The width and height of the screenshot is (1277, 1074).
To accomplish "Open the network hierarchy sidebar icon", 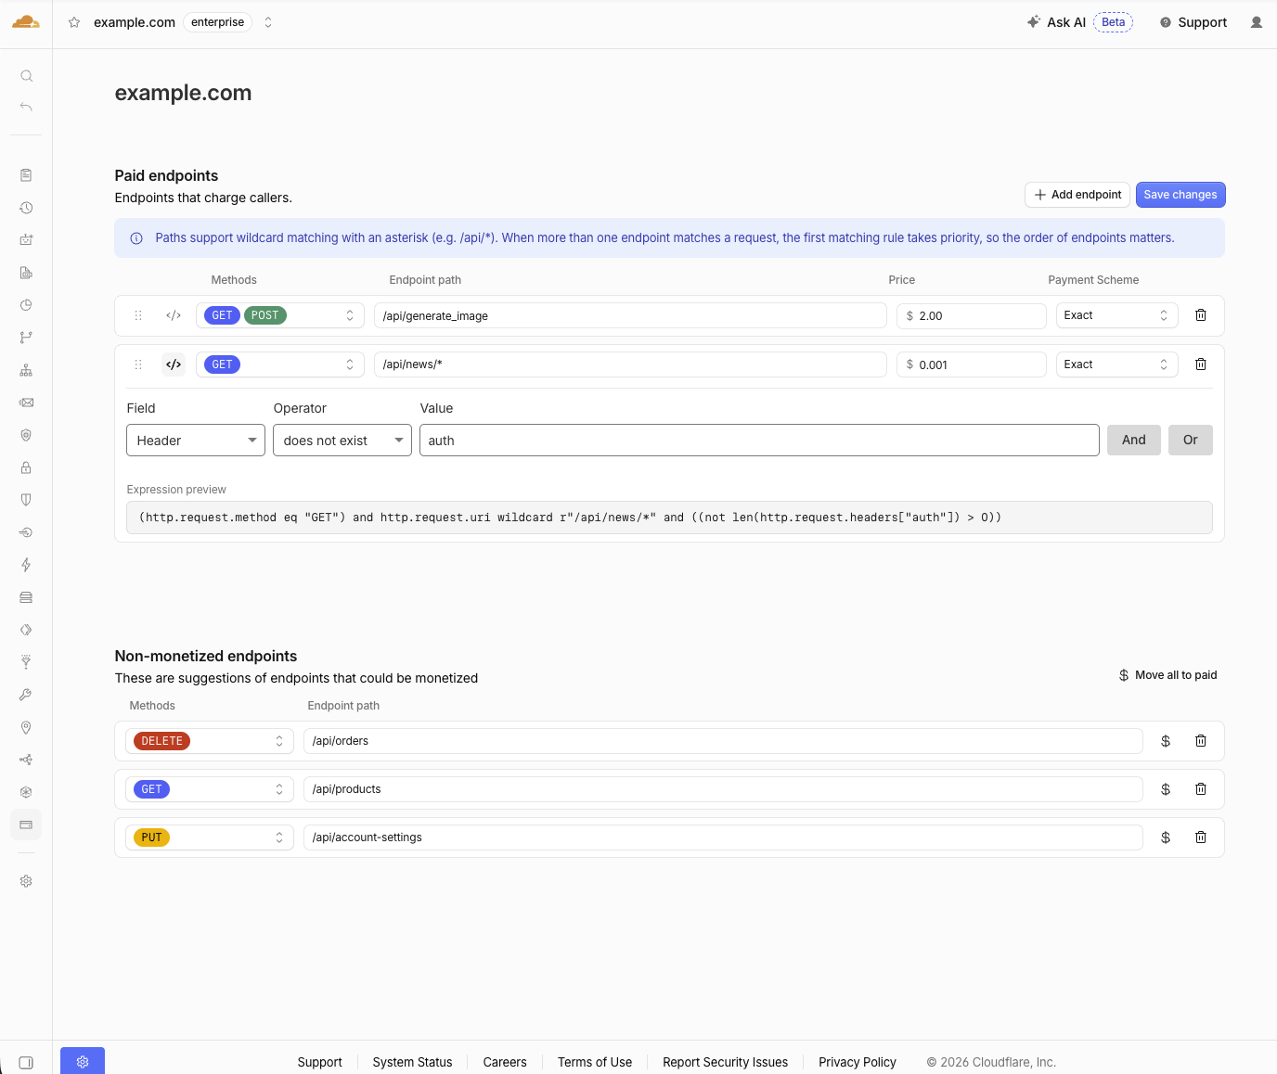I will (26, 370).
